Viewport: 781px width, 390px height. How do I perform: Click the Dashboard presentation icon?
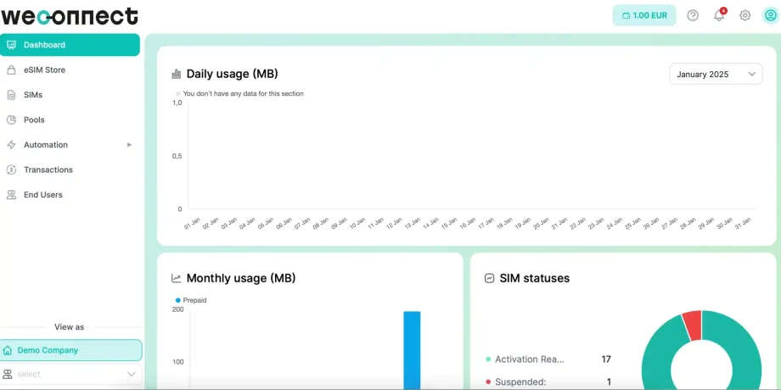pos(11,45)
